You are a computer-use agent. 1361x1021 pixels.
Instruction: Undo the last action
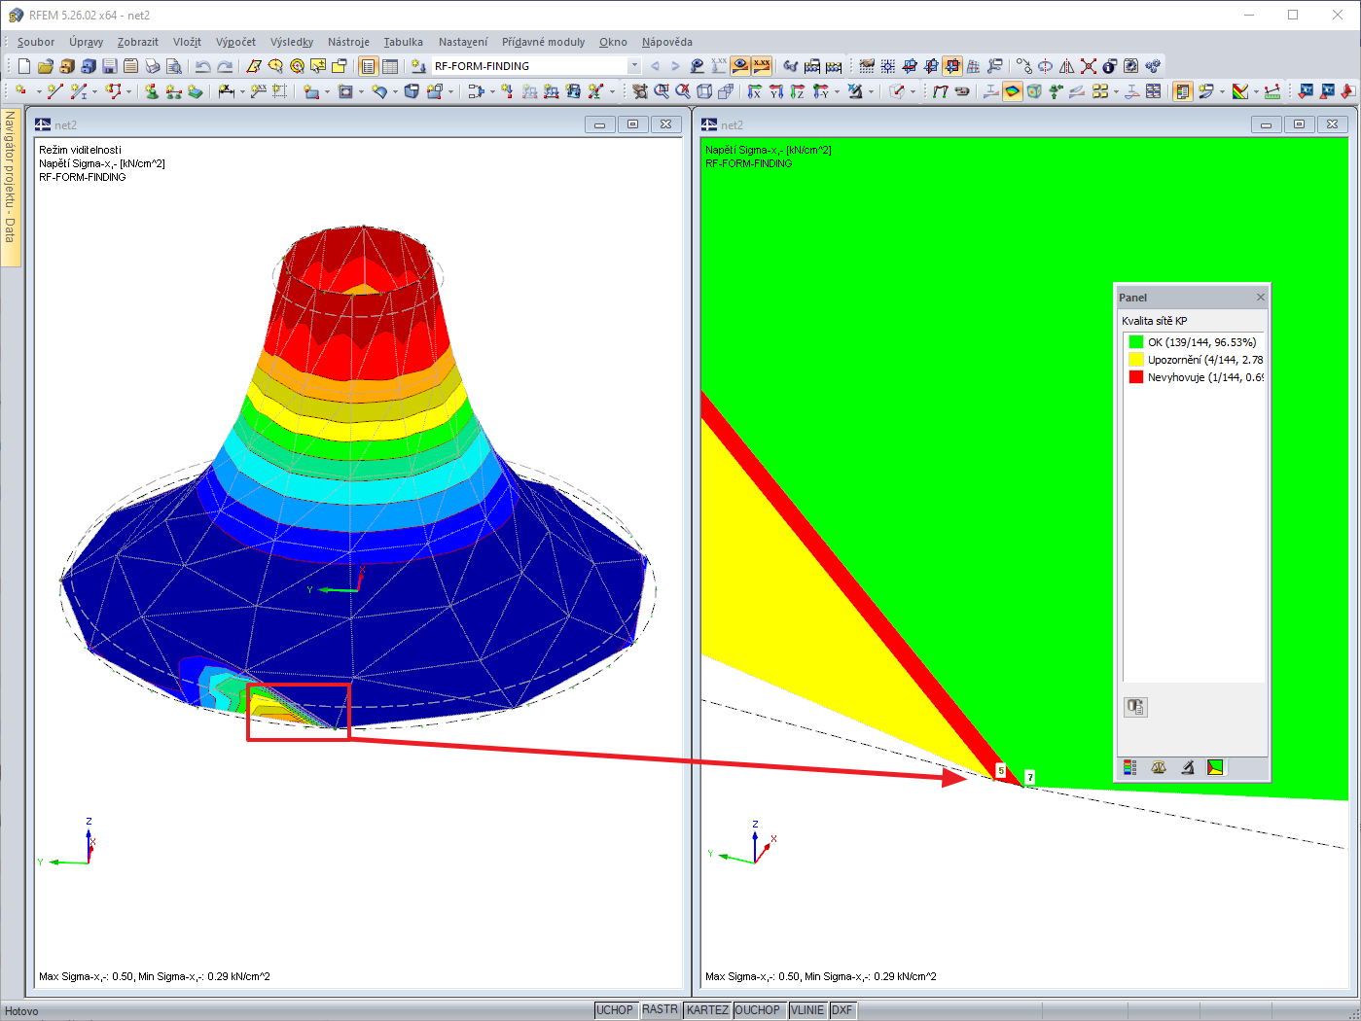[x=202, y=66]
